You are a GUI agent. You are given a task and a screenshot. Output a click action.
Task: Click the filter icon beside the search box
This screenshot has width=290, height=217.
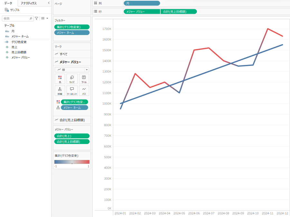(36, 18)
